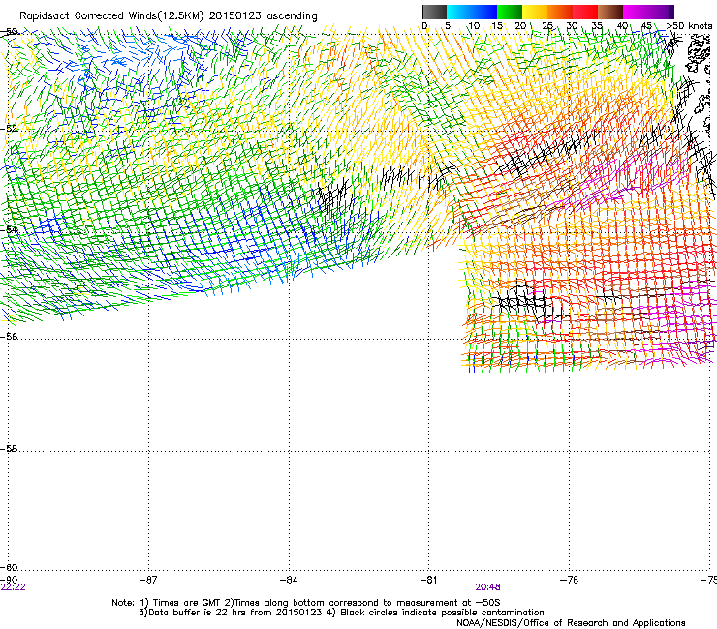
Task: Click the longitude label '-84'
Action: (x=288, y=580)
